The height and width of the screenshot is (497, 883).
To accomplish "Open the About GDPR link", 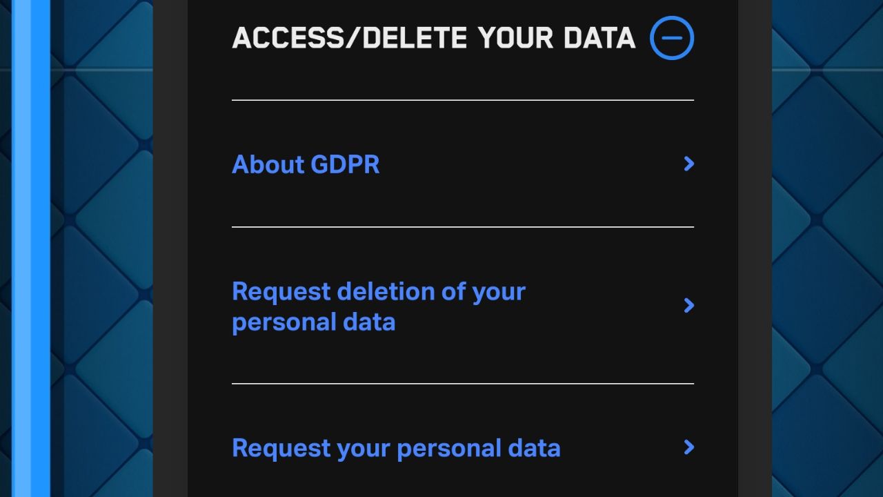I will (x=306, y=164).
